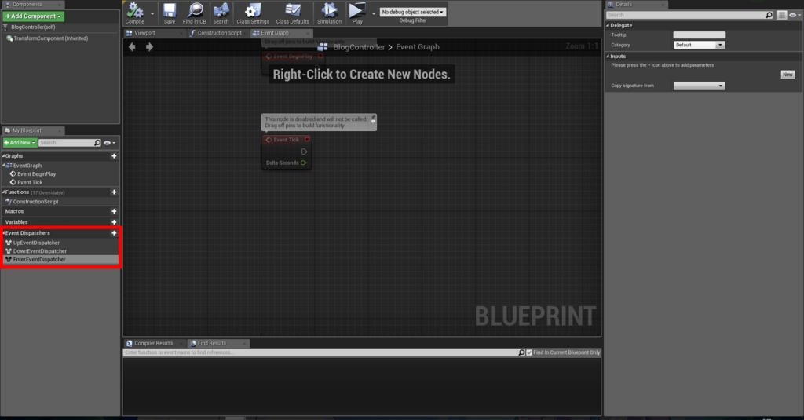The image size is (804, 420).
Task: Click the Event Tick node header
Action: [286, 140]
